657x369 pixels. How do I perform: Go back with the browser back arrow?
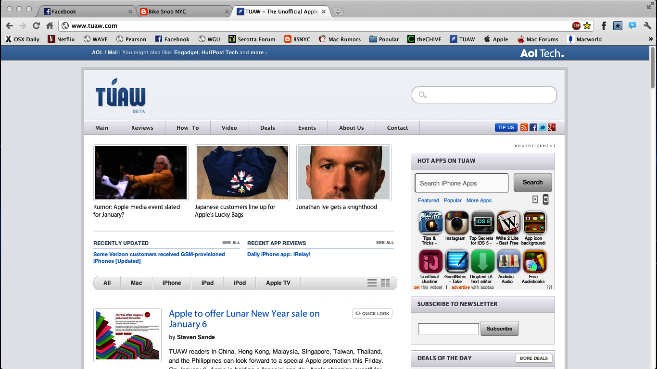9,26
